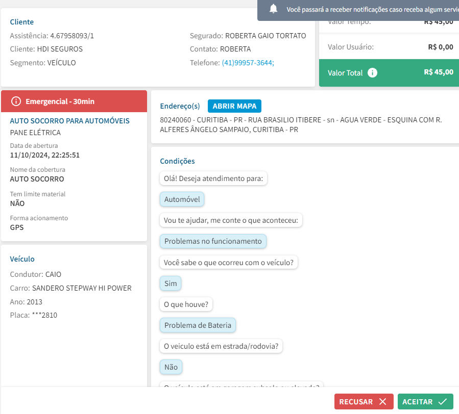Image resolution: width=459 pixels, height=414 pixels.
Task: Call the phone number (41)99957-3644
Action: (x=248, y=63)
